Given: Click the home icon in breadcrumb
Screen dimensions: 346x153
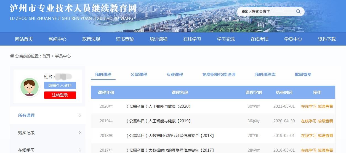Looking at the screenshot, I should point(12,56).
